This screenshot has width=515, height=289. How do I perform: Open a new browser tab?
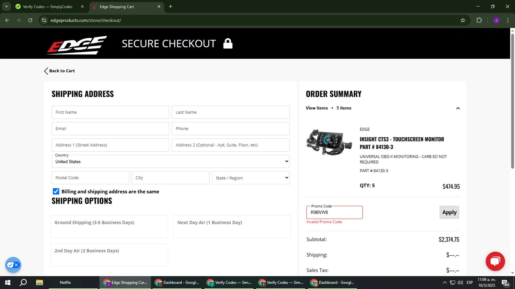(x=171, y=7)
